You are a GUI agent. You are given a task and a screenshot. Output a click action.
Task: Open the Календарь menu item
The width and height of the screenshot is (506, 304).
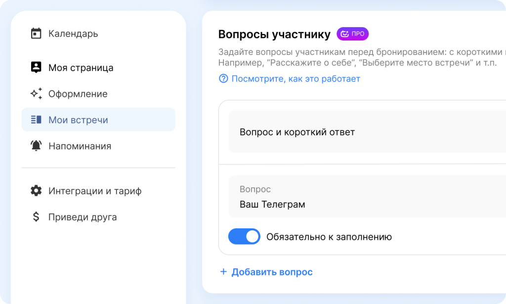tap(73, 34)
